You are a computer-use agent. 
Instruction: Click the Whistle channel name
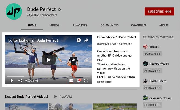[154, 47]
